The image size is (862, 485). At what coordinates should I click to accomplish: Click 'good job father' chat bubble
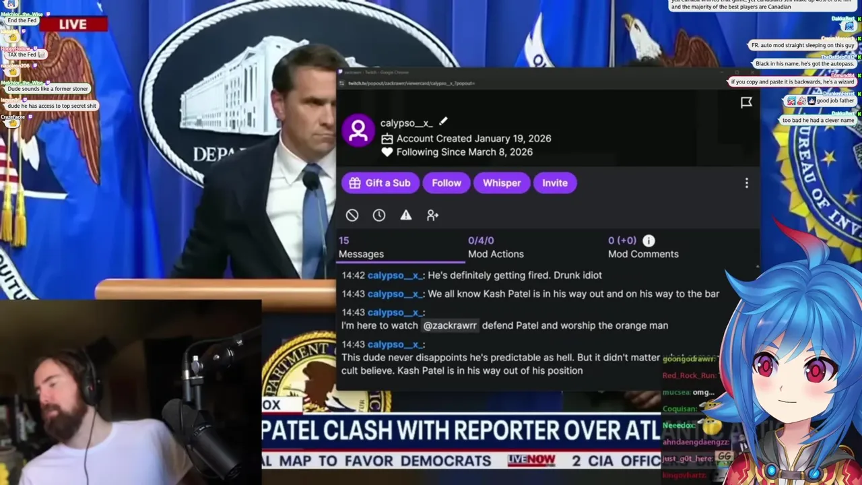click(x=822, y=100)
